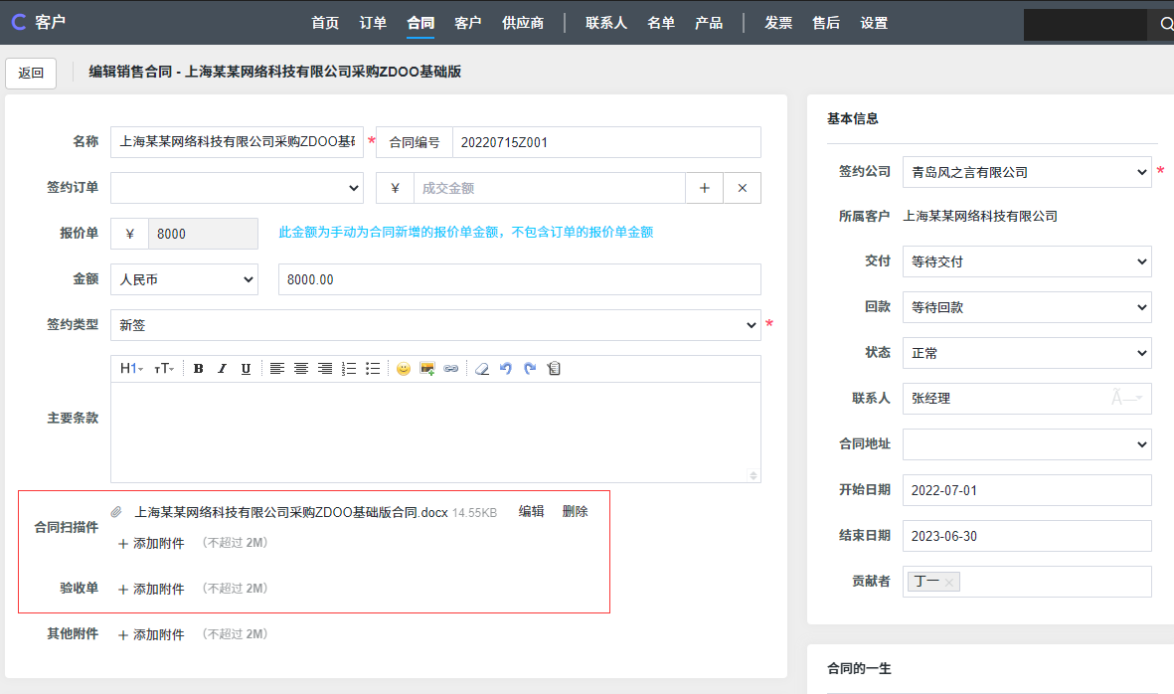The height and width of the screenshot is (694, 1174).
Task: Remove the order row with X button
Action: 742,188
